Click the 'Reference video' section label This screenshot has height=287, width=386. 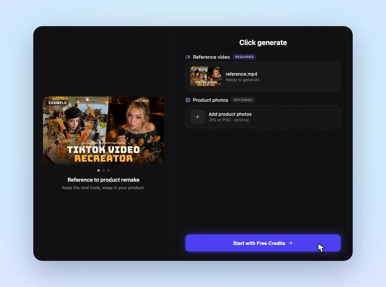coord(211,57)
